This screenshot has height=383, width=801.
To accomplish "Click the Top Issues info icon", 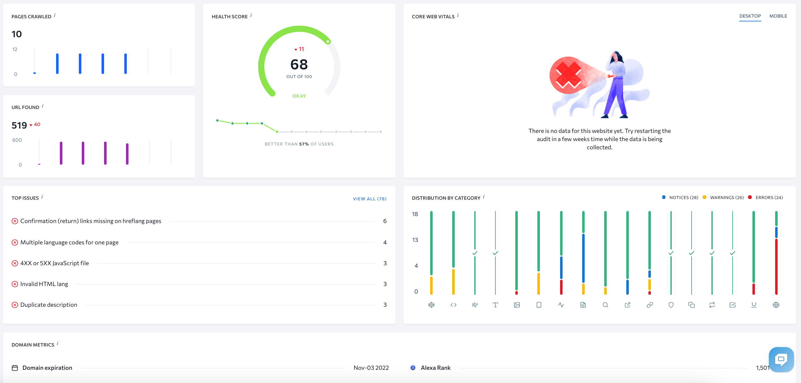I will click(x=42, y=197).
